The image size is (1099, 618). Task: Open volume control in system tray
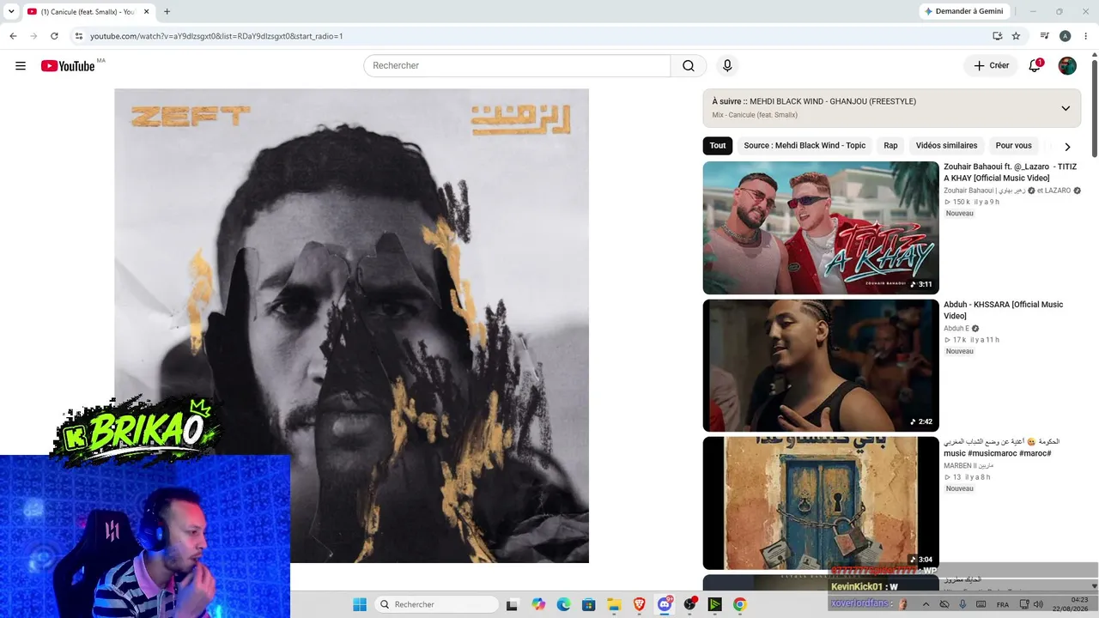coord(1038,604)
